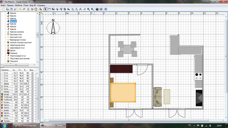The image size is (228, 128).
Task: Click the plan's horizontal scrollbar thumb
Action: 128,120
